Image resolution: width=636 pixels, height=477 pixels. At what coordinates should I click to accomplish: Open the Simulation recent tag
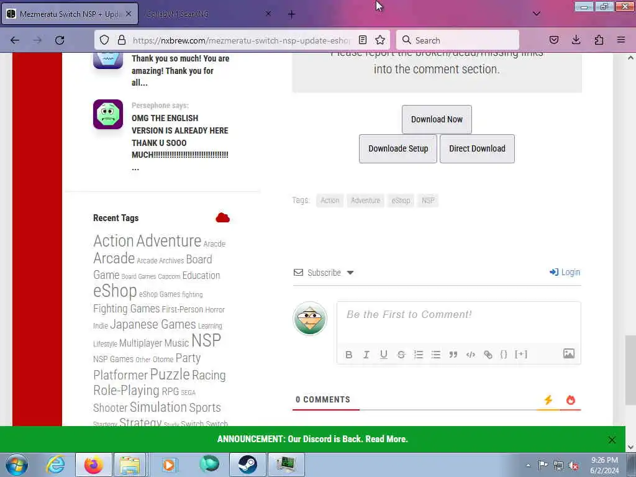pos(158,407)
